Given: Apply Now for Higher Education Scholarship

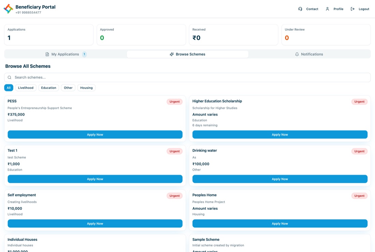Looking at the screenshot, I should [280, 134].
